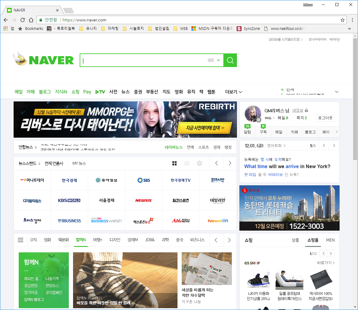Open the 동아일보 publisher tile
Viewport: 358px width, 310px height.
click(106, 180)
